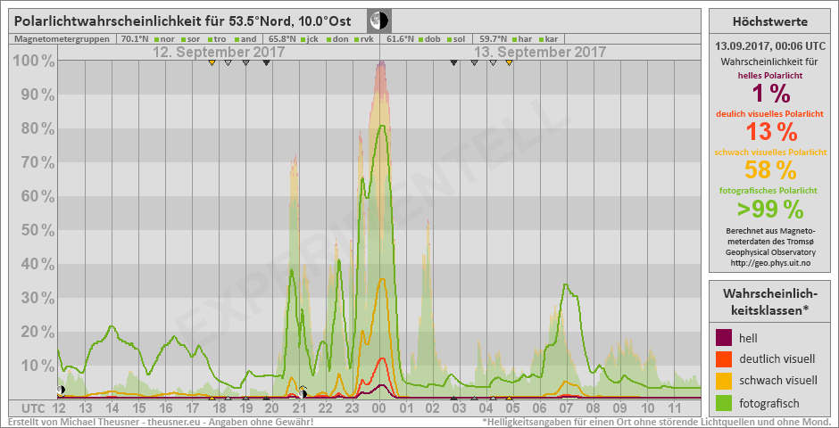Click the green 'nor' magnetometer indicator

coord(156,39)
